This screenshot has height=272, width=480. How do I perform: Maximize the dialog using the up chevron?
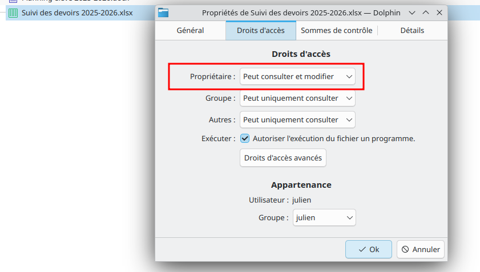pos(425,12)
